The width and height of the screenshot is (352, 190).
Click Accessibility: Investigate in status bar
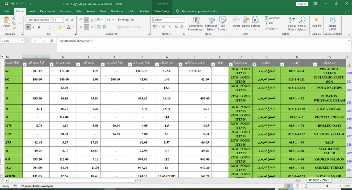[x=37, y=186]
